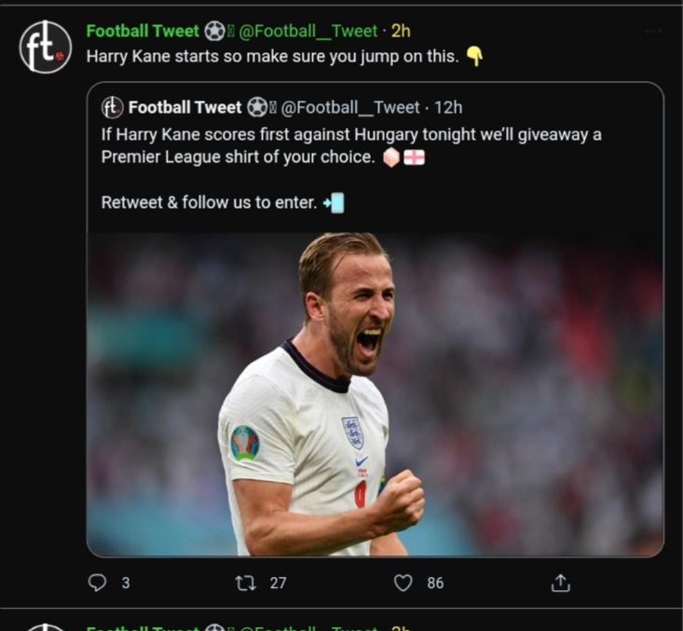Click the 86 likes count
The height and width of the screenshot is (631, 683).
point(435,583)
